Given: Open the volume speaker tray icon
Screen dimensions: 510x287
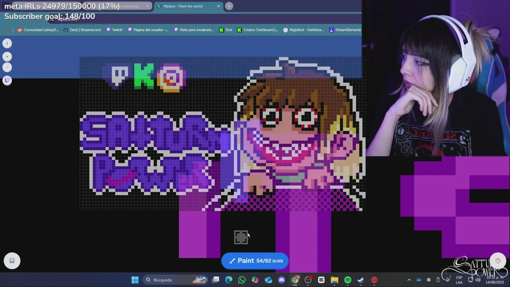Looking at the screenshot, I should click(478, 280).
